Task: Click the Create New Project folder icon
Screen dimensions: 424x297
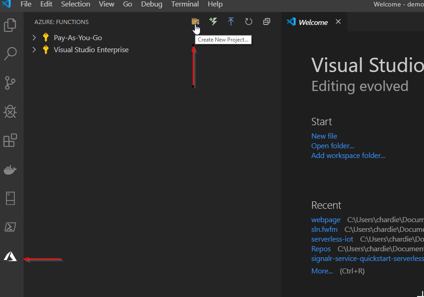Action: 195,22
